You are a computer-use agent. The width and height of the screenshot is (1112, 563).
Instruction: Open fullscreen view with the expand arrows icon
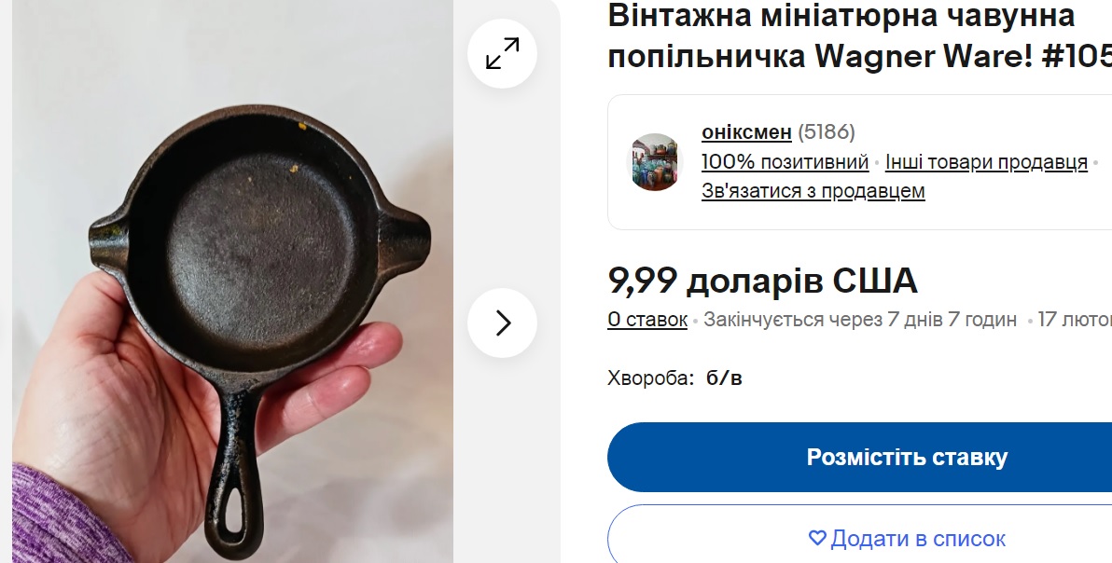[x=502, y=54]
